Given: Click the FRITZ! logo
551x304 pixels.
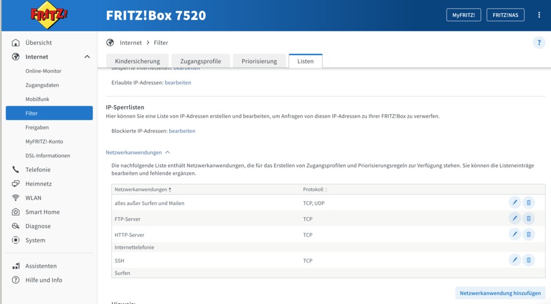Looking at the screenshot, I should coord(49,15).
